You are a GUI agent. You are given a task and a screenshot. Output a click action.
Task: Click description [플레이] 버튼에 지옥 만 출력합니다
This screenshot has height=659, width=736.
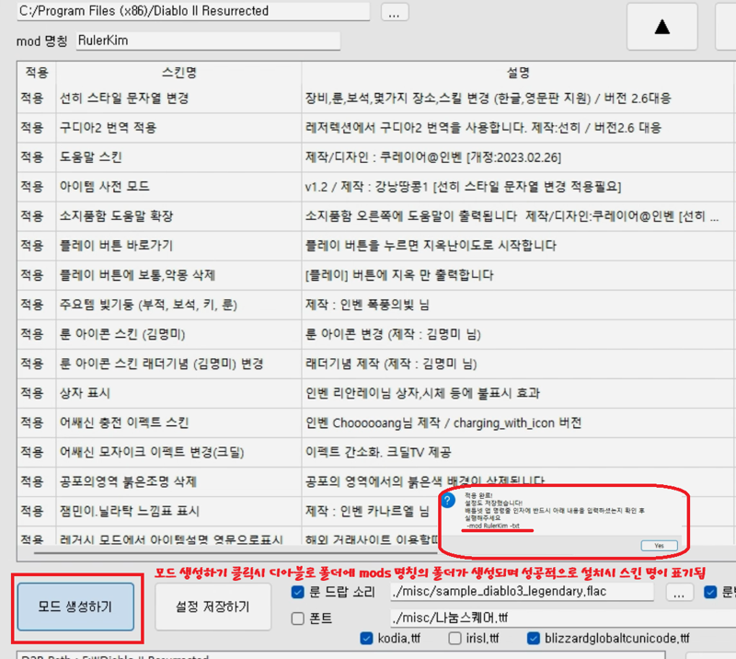coord(399,275)
